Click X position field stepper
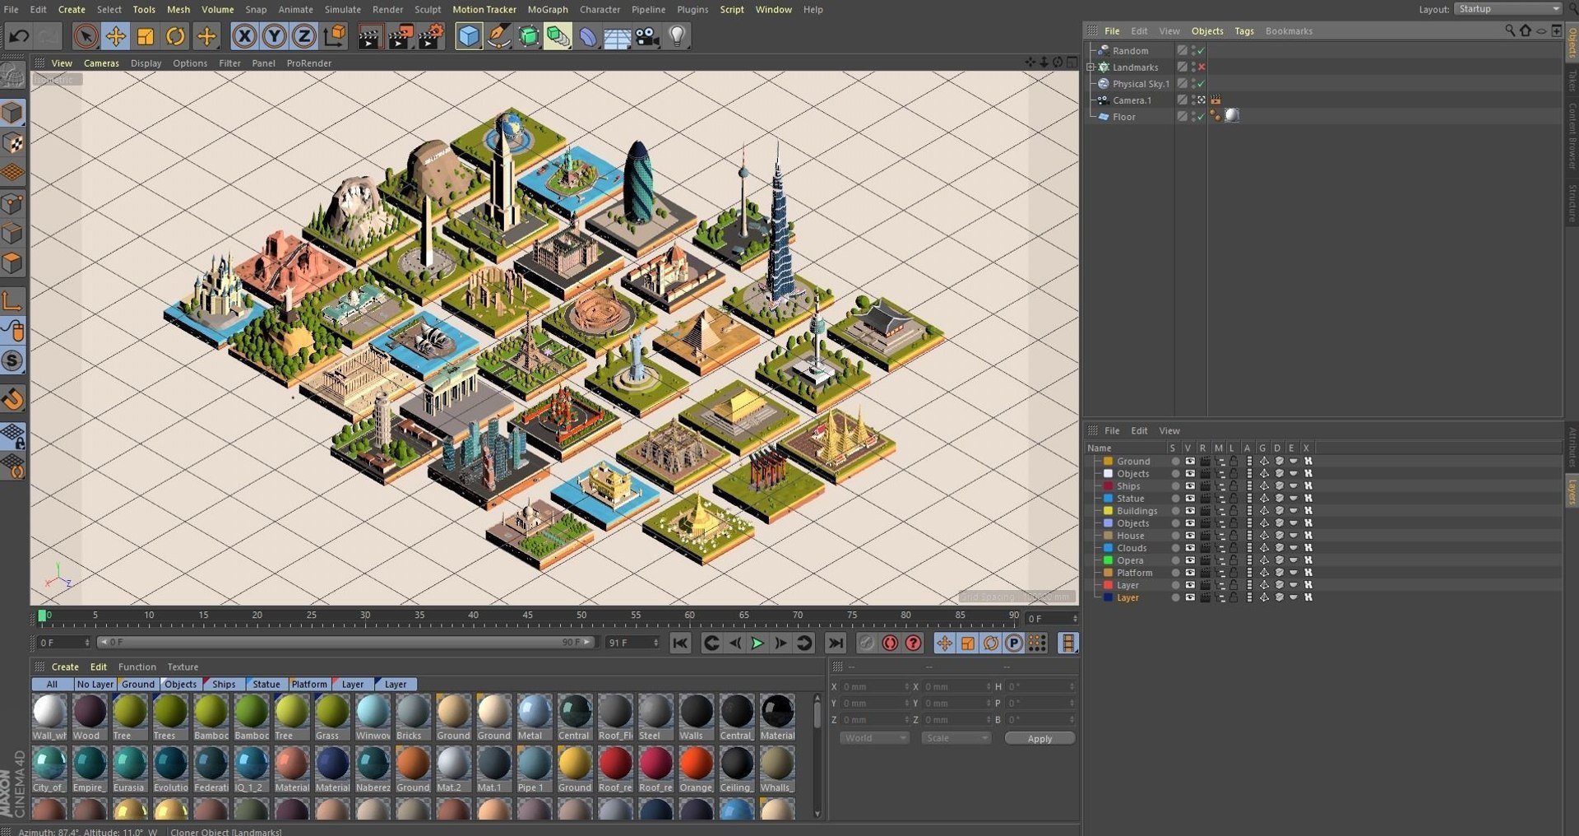1579x836 pixels. pos(907,687)
